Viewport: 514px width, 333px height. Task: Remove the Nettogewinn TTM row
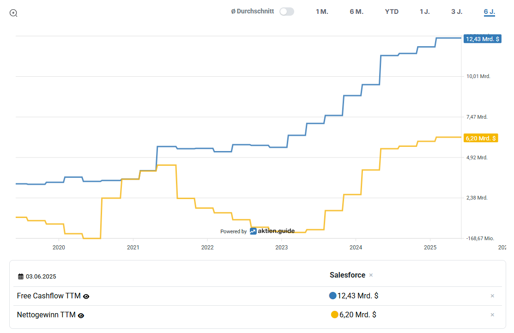492,315
